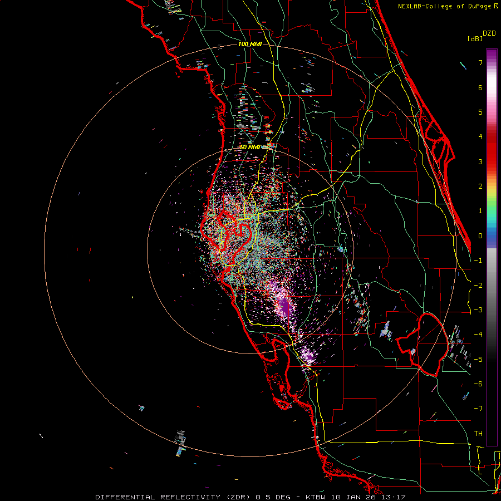Image resolution: width=501 pixels, height=501 pixels.
Task: Click the 3 dB value on the color scale
Action: click(x=480, y=161)
